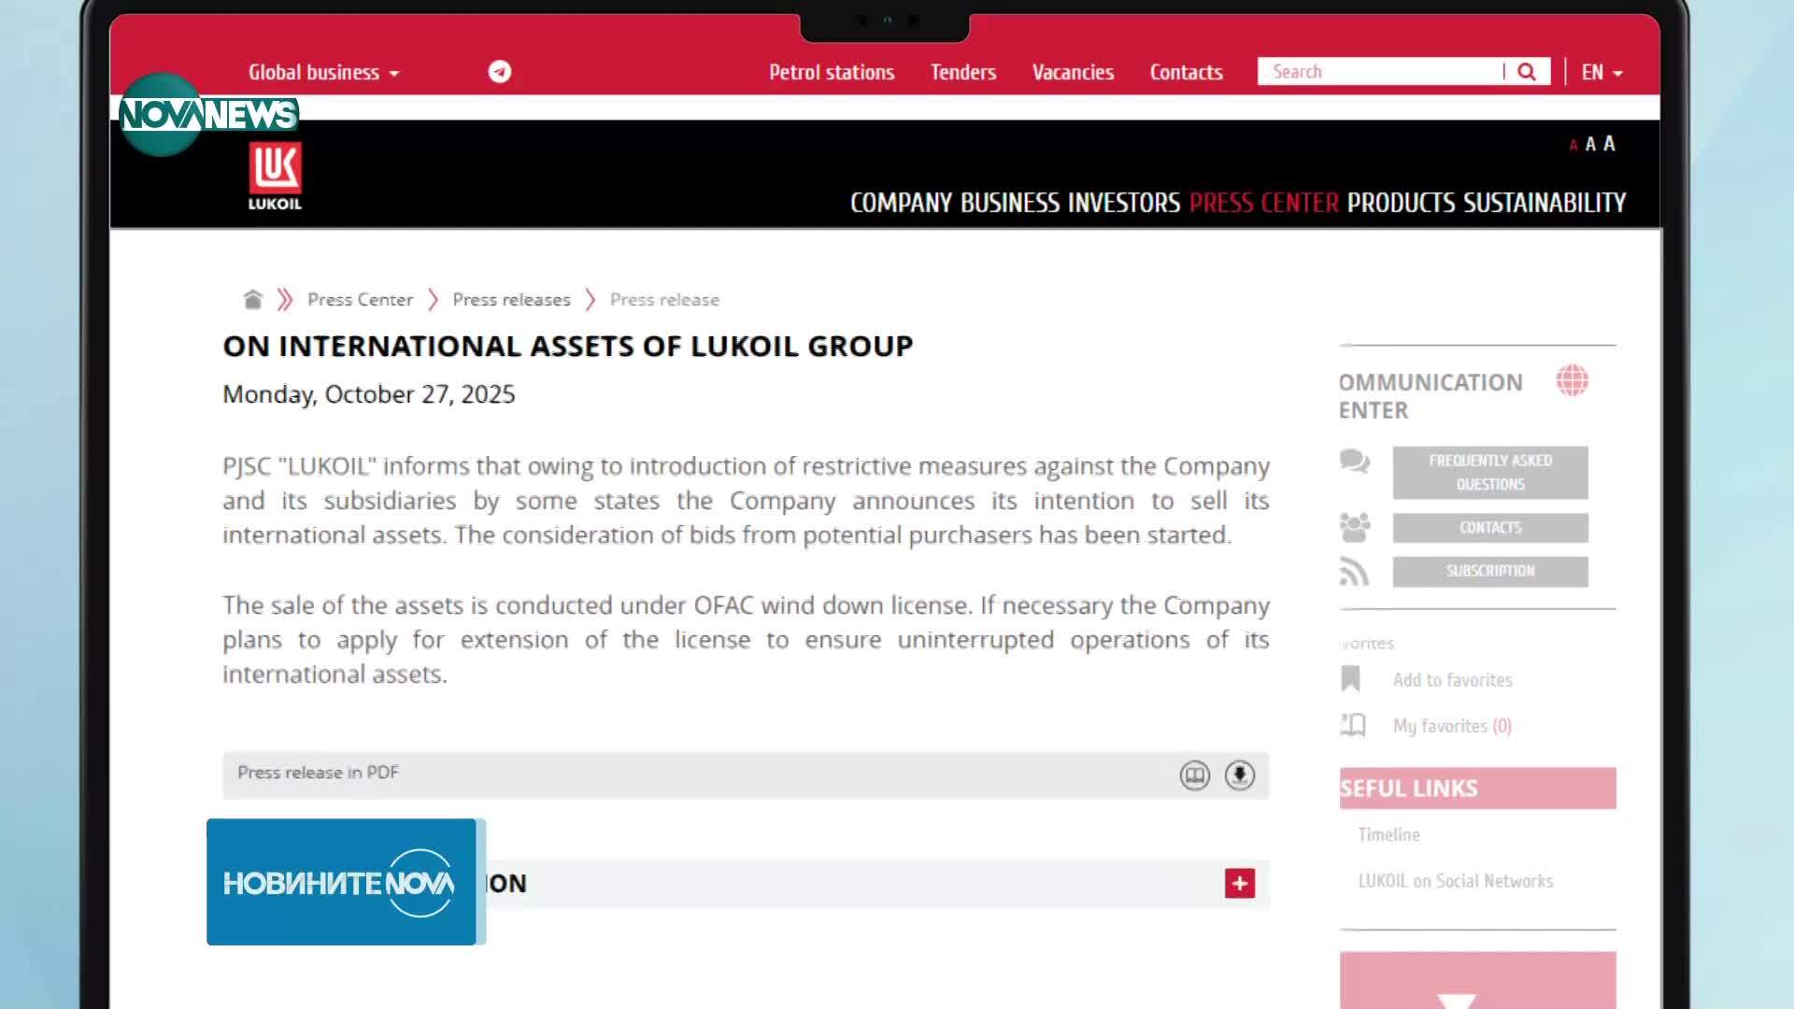
Task: Open the PRESS CENTER menu
Action: click(1264, 203)
